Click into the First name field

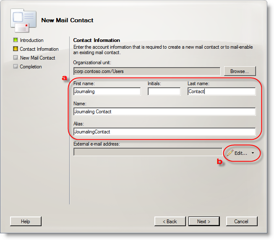pyautogui.click(x=107, y=91)
